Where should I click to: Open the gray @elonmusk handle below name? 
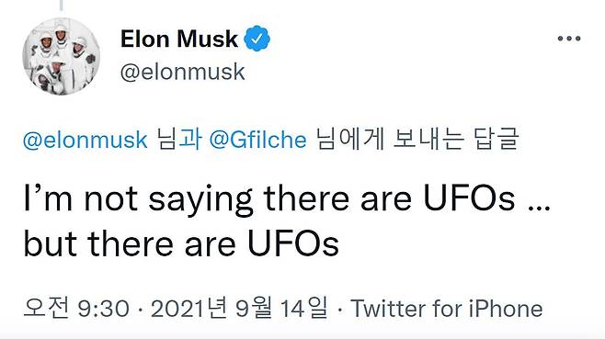pos(182,72)
